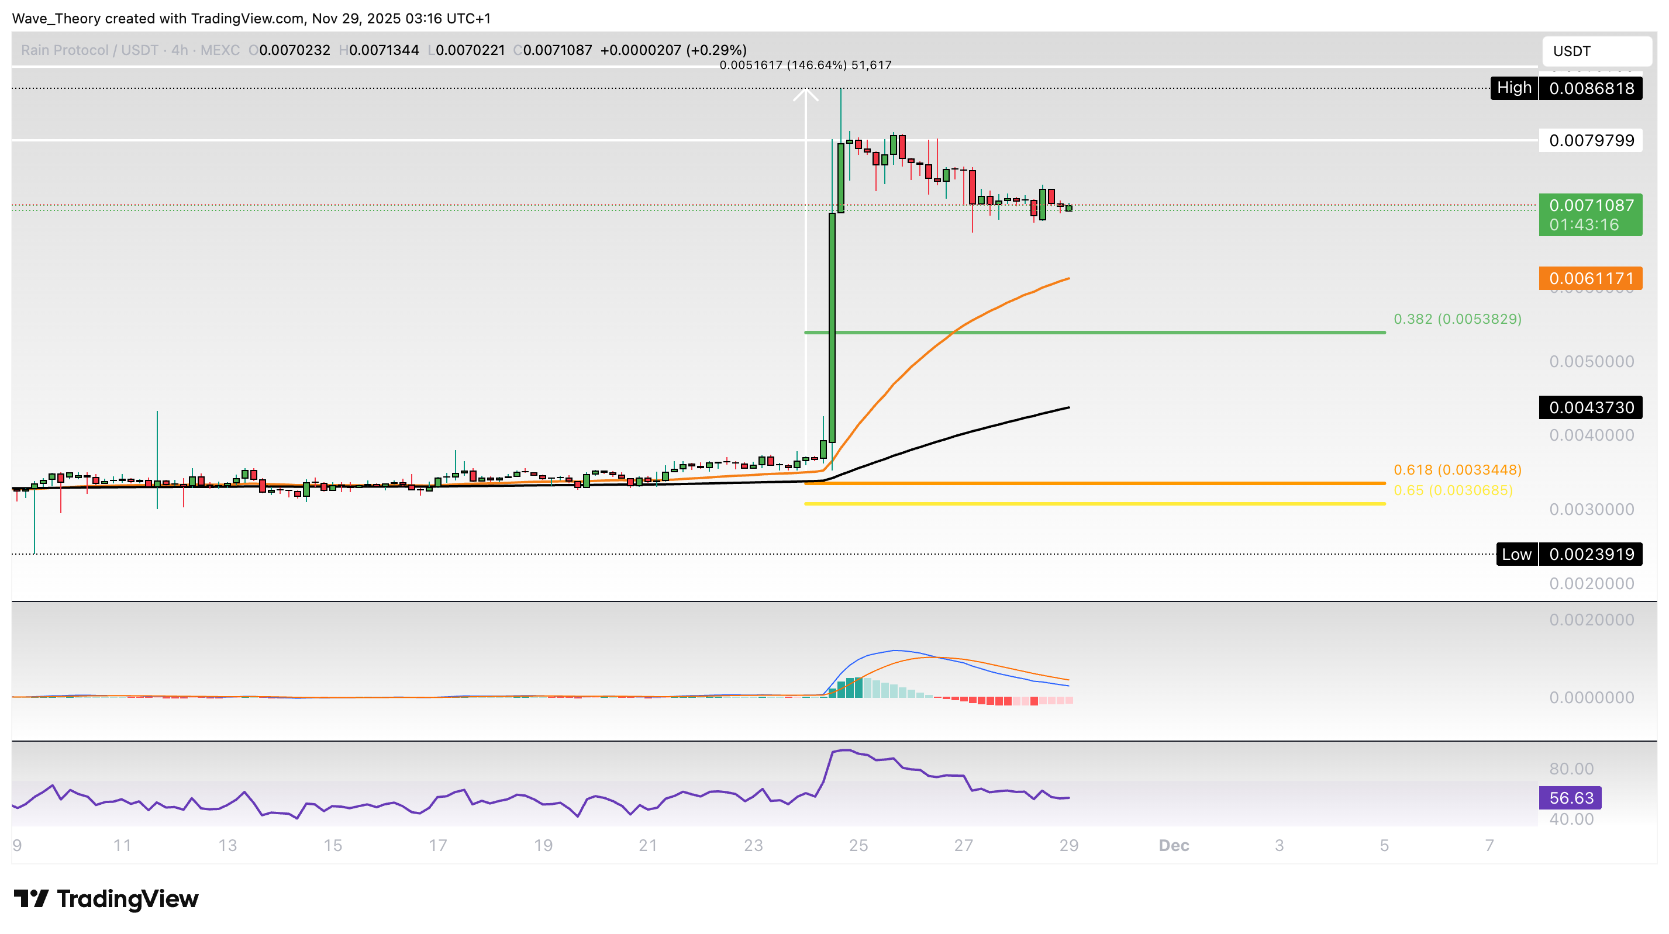Click the Rain Protocol / USDT symbol title

pyautogui.click(x=89, y=50)
